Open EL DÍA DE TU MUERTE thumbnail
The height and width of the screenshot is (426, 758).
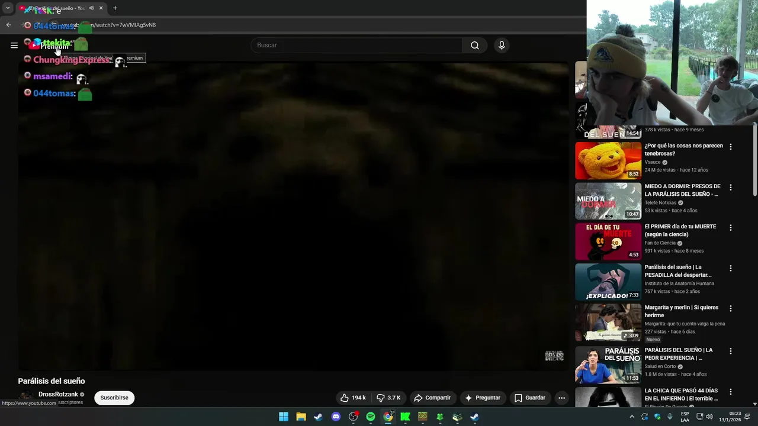608,241
